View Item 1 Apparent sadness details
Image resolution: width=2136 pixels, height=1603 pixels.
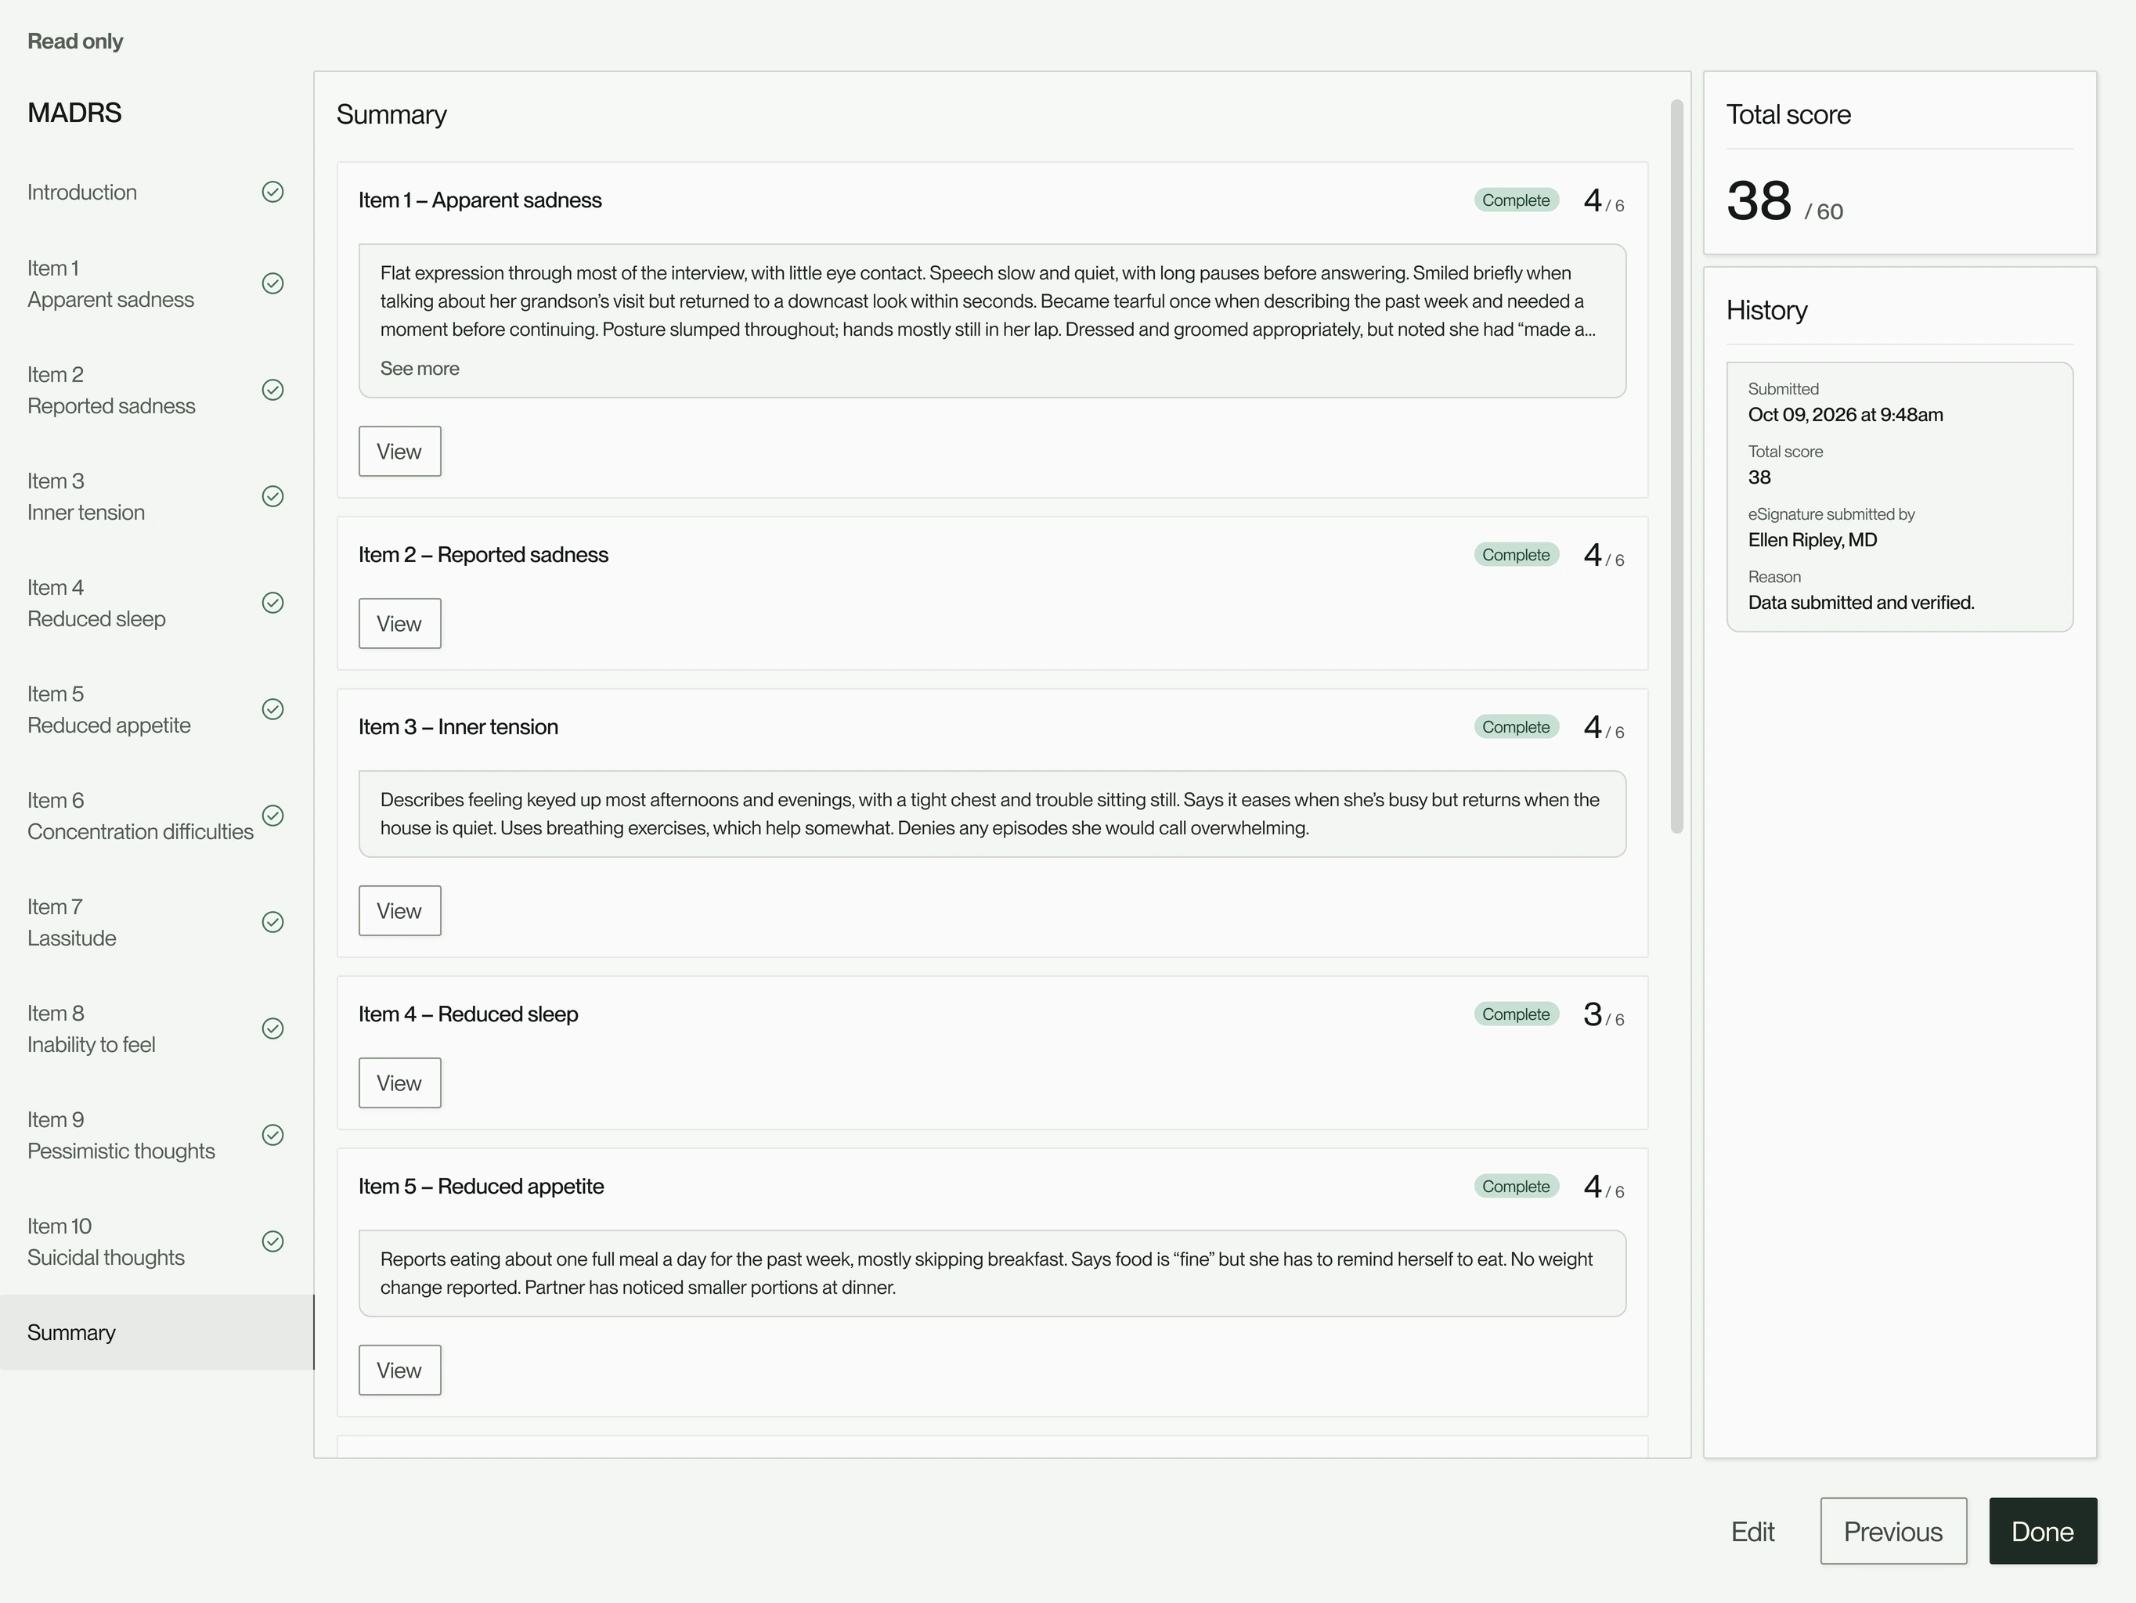coord(400,452)
